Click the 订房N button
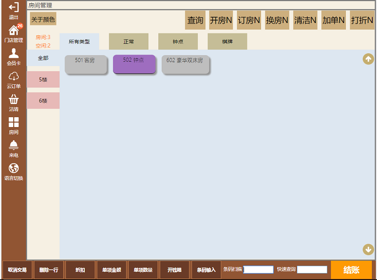Screen dimensions: 377x280 tap(249, 20)
